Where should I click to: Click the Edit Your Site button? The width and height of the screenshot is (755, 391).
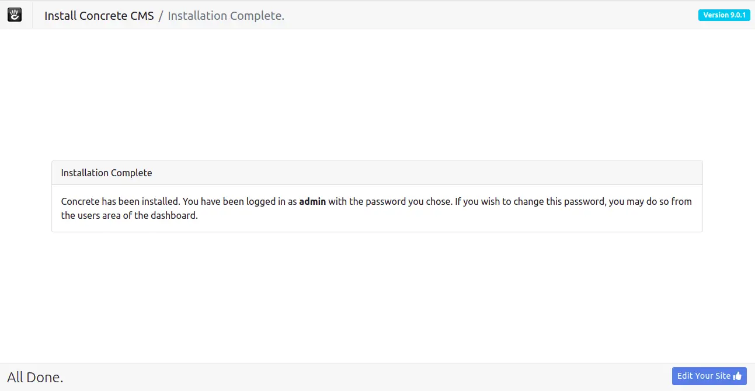click(x=709, y=376)
